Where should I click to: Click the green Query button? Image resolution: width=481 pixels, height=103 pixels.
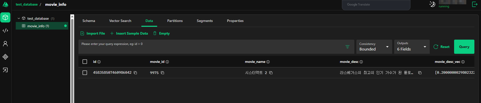click(x=464, y=47)
